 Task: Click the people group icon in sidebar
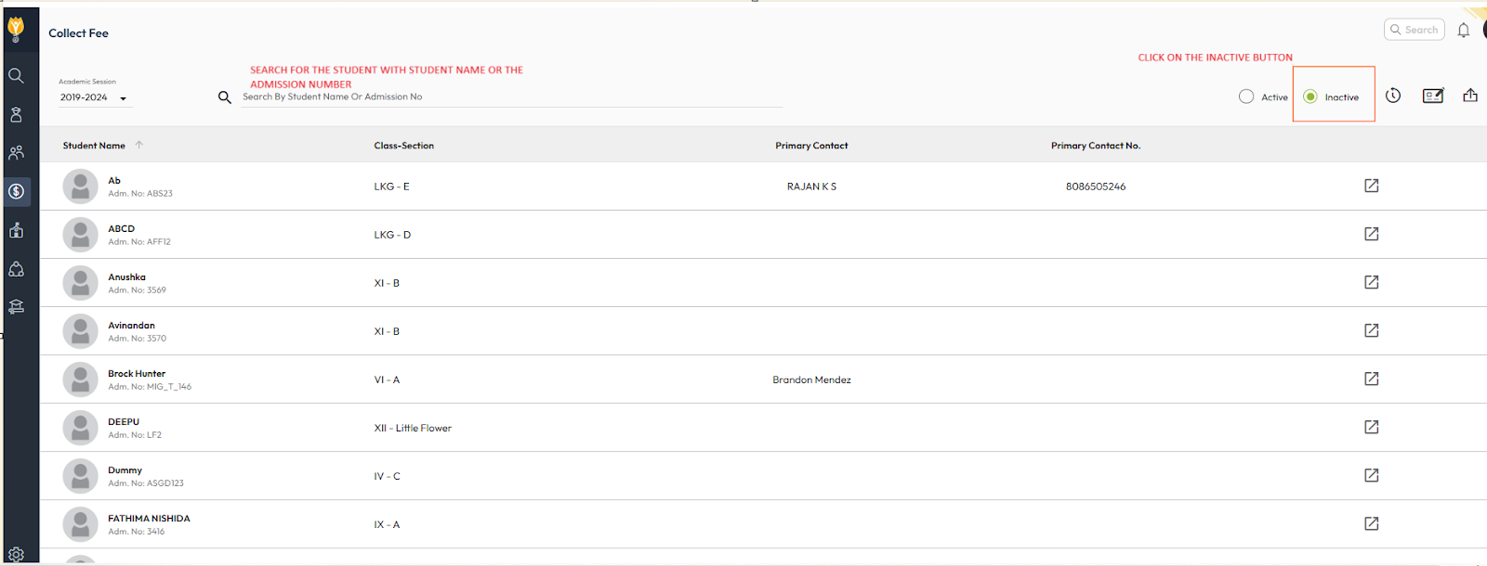point(16,153)
